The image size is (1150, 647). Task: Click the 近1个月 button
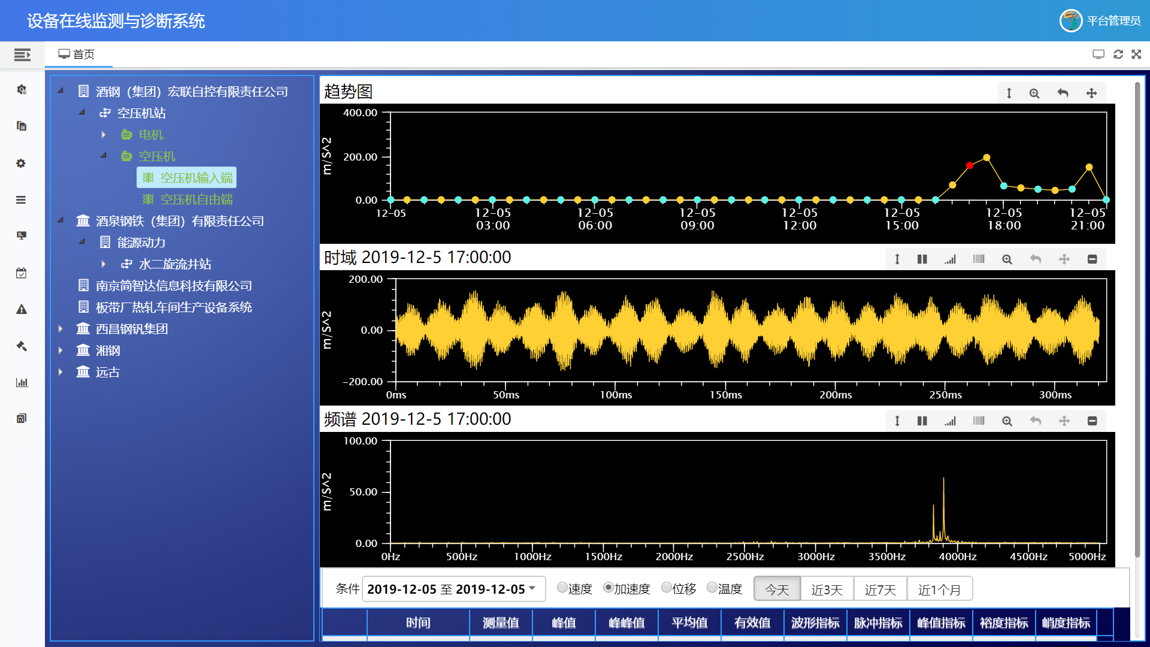[939, 589]
